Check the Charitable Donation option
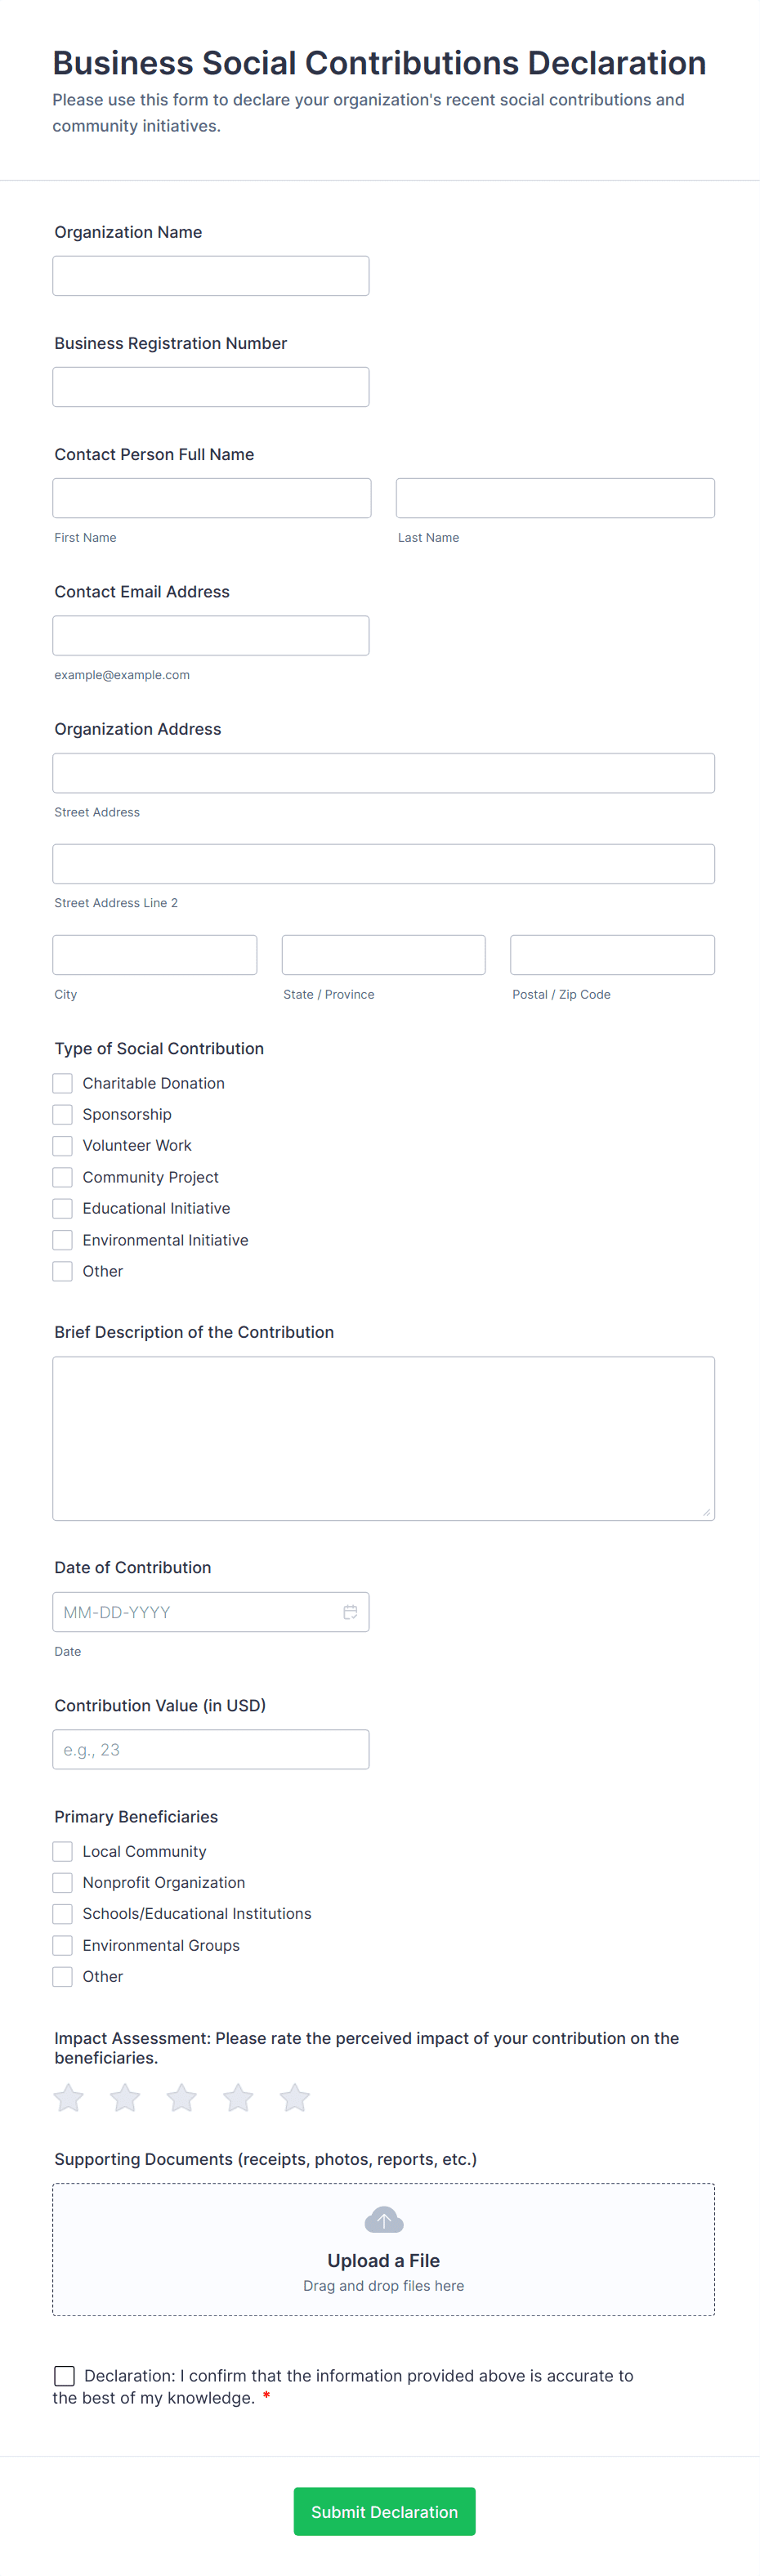Viewport: 760px width, 2576px height. 63,1083
